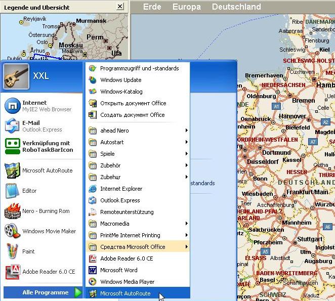Open the Outlook Express E-Mail icon
Screen dimensions: 335x301
click(x=13, y=126)
